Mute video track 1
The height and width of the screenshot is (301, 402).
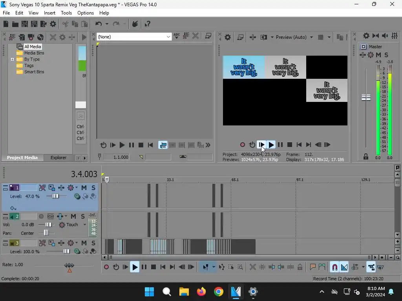click(x=84, y=188)
